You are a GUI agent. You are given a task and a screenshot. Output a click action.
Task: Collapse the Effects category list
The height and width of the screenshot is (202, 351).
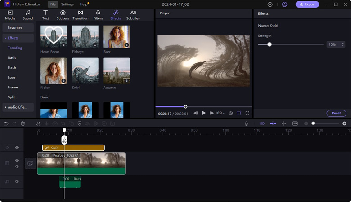[x=18, y=38]
